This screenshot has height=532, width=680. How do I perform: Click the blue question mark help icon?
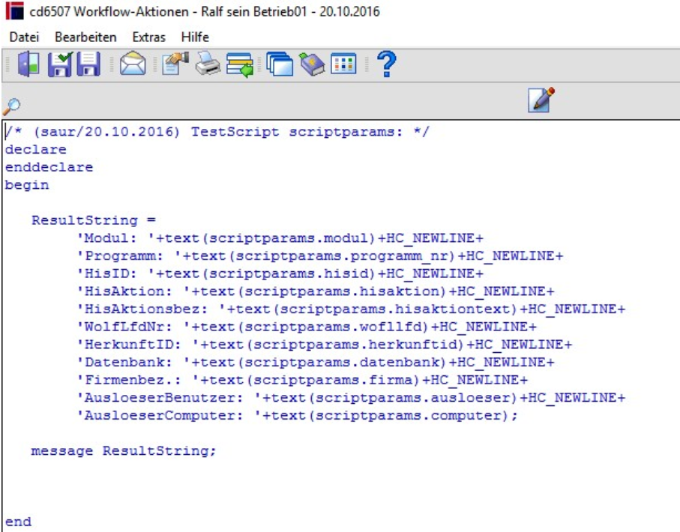[386, 64]
